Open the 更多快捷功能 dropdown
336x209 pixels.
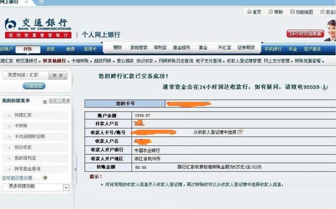[36, 187]
